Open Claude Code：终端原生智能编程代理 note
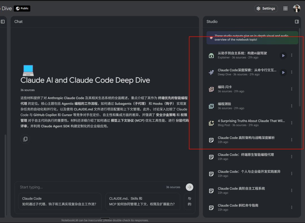Screen dimensions: 305x223 246,155
